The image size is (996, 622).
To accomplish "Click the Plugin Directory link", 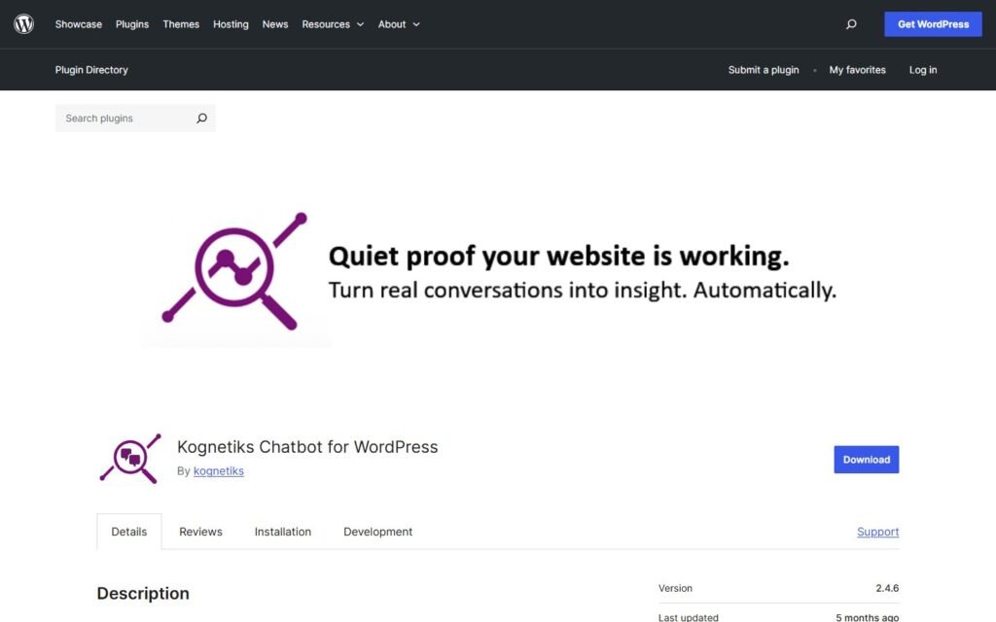I will pyautogui.click(x=91, y=70).
